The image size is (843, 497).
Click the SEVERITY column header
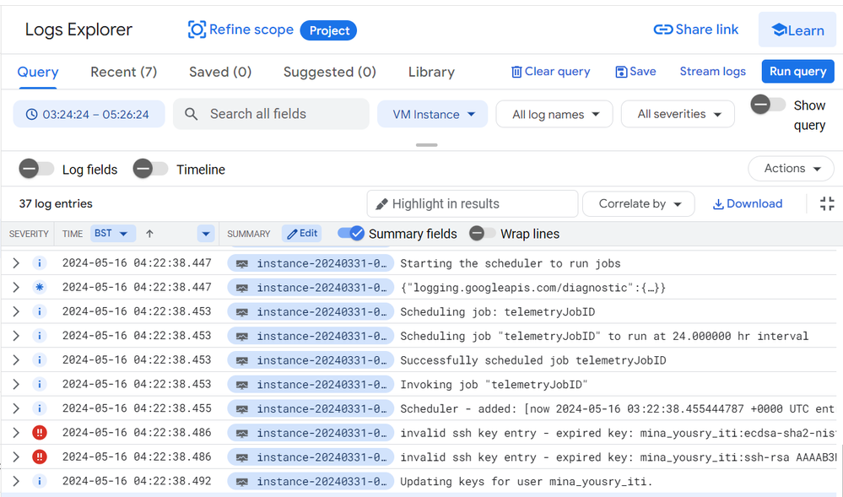29,234
